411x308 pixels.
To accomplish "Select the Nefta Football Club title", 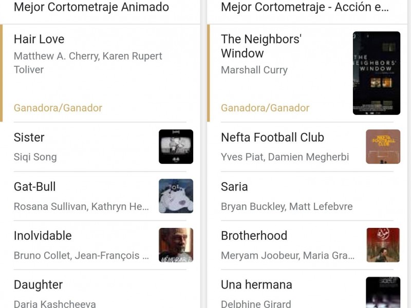I will coord(272,138).
